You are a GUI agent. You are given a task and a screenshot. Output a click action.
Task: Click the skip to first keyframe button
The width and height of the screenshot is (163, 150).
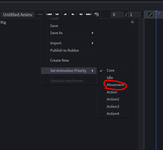(49, 14)
